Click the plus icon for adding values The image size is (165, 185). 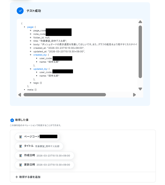pyautogui.click(x=17, y=177)
